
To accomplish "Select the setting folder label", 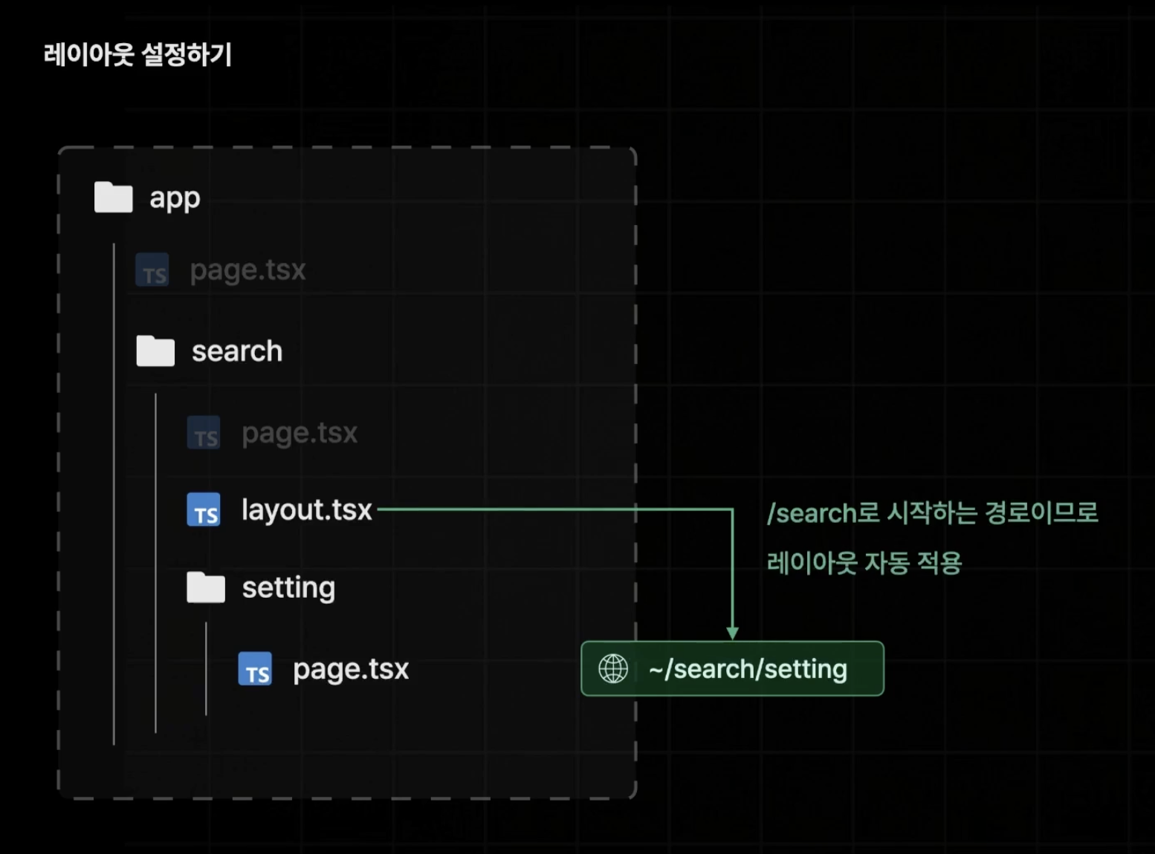I will pyautogui.click(x=288, y=588).
